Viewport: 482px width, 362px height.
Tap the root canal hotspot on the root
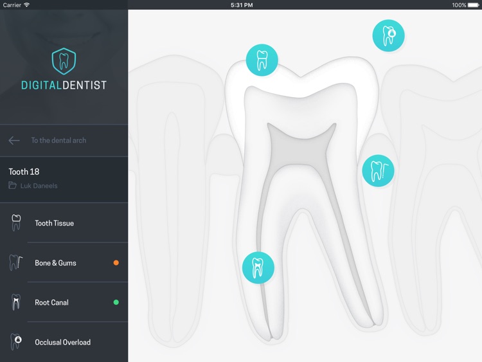258,267
